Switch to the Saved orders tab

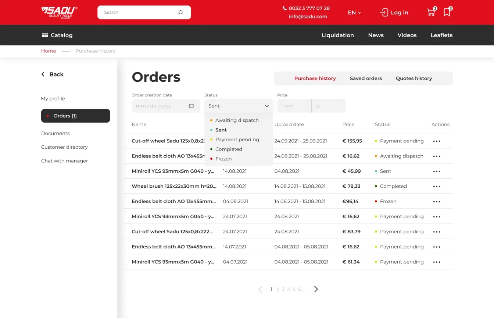pyautogui.click(x=366, y=78)
